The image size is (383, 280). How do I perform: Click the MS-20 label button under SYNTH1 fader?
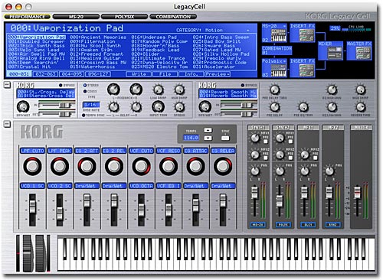(257, 225)
